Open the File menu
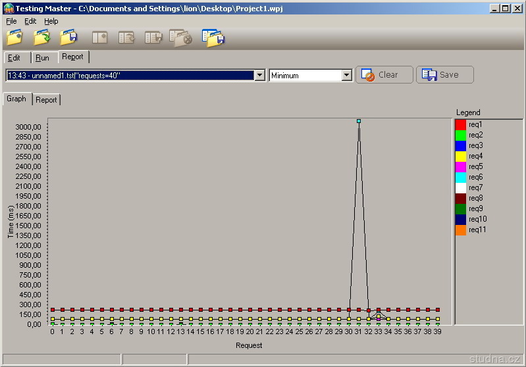The width and height of the screenshot is (526, 367). pos(11,21)
